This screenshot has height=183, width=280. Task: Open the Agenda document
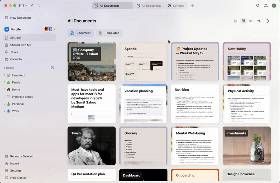point(143,62)
